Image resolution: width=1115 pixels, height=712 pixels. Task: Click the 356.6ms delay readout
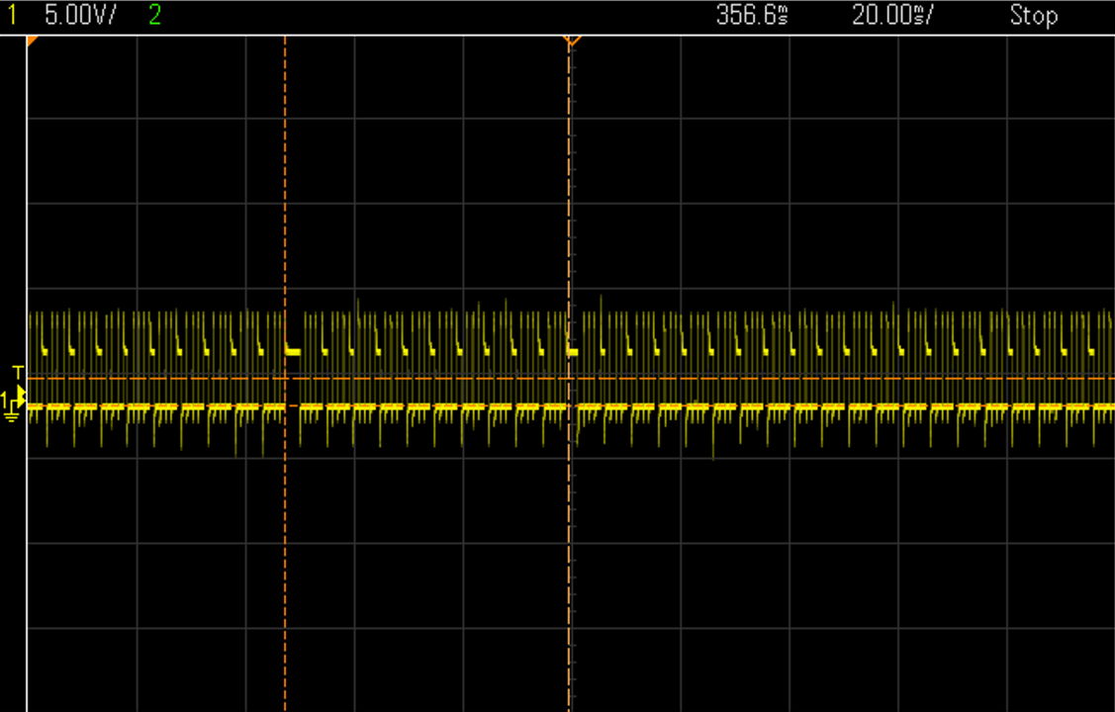tap(752, 15)
